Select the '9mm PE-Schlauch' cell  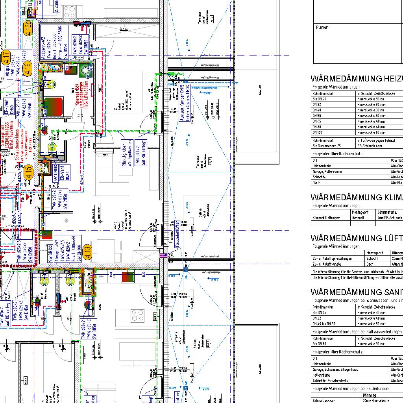pyautogui.click(x=389, y=218)
